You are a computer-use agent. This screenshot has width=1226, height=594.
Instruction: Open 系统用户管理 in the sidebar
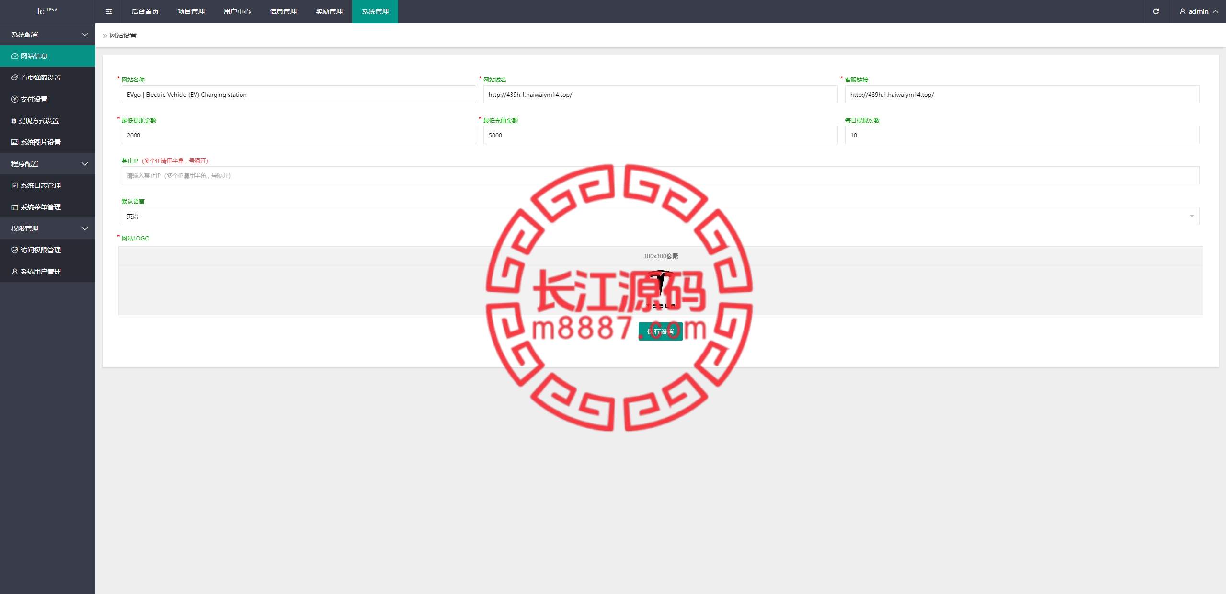pos(47,272)
